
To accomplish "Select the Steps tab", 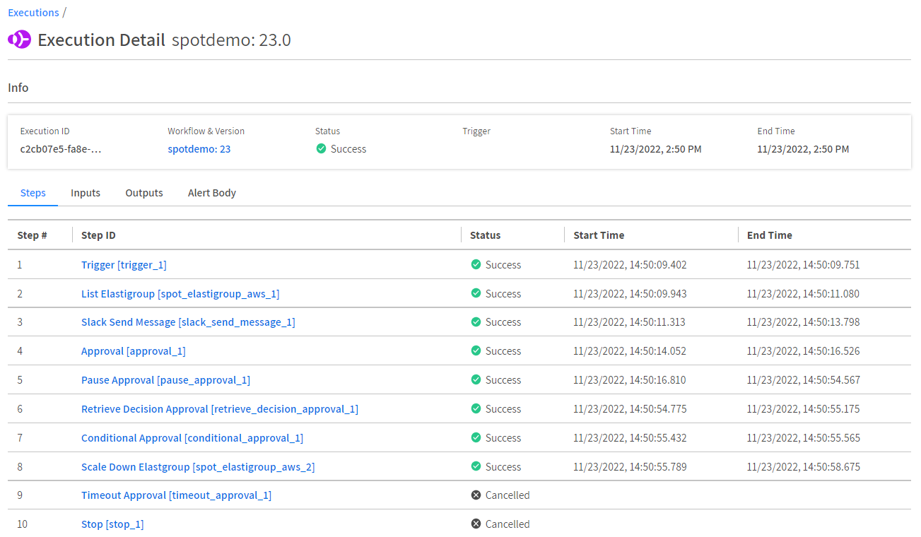I will click(33, 193).
